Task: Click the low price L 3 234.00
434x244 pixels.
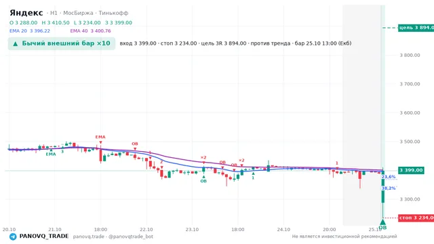Action: click(x=87, y=22)
